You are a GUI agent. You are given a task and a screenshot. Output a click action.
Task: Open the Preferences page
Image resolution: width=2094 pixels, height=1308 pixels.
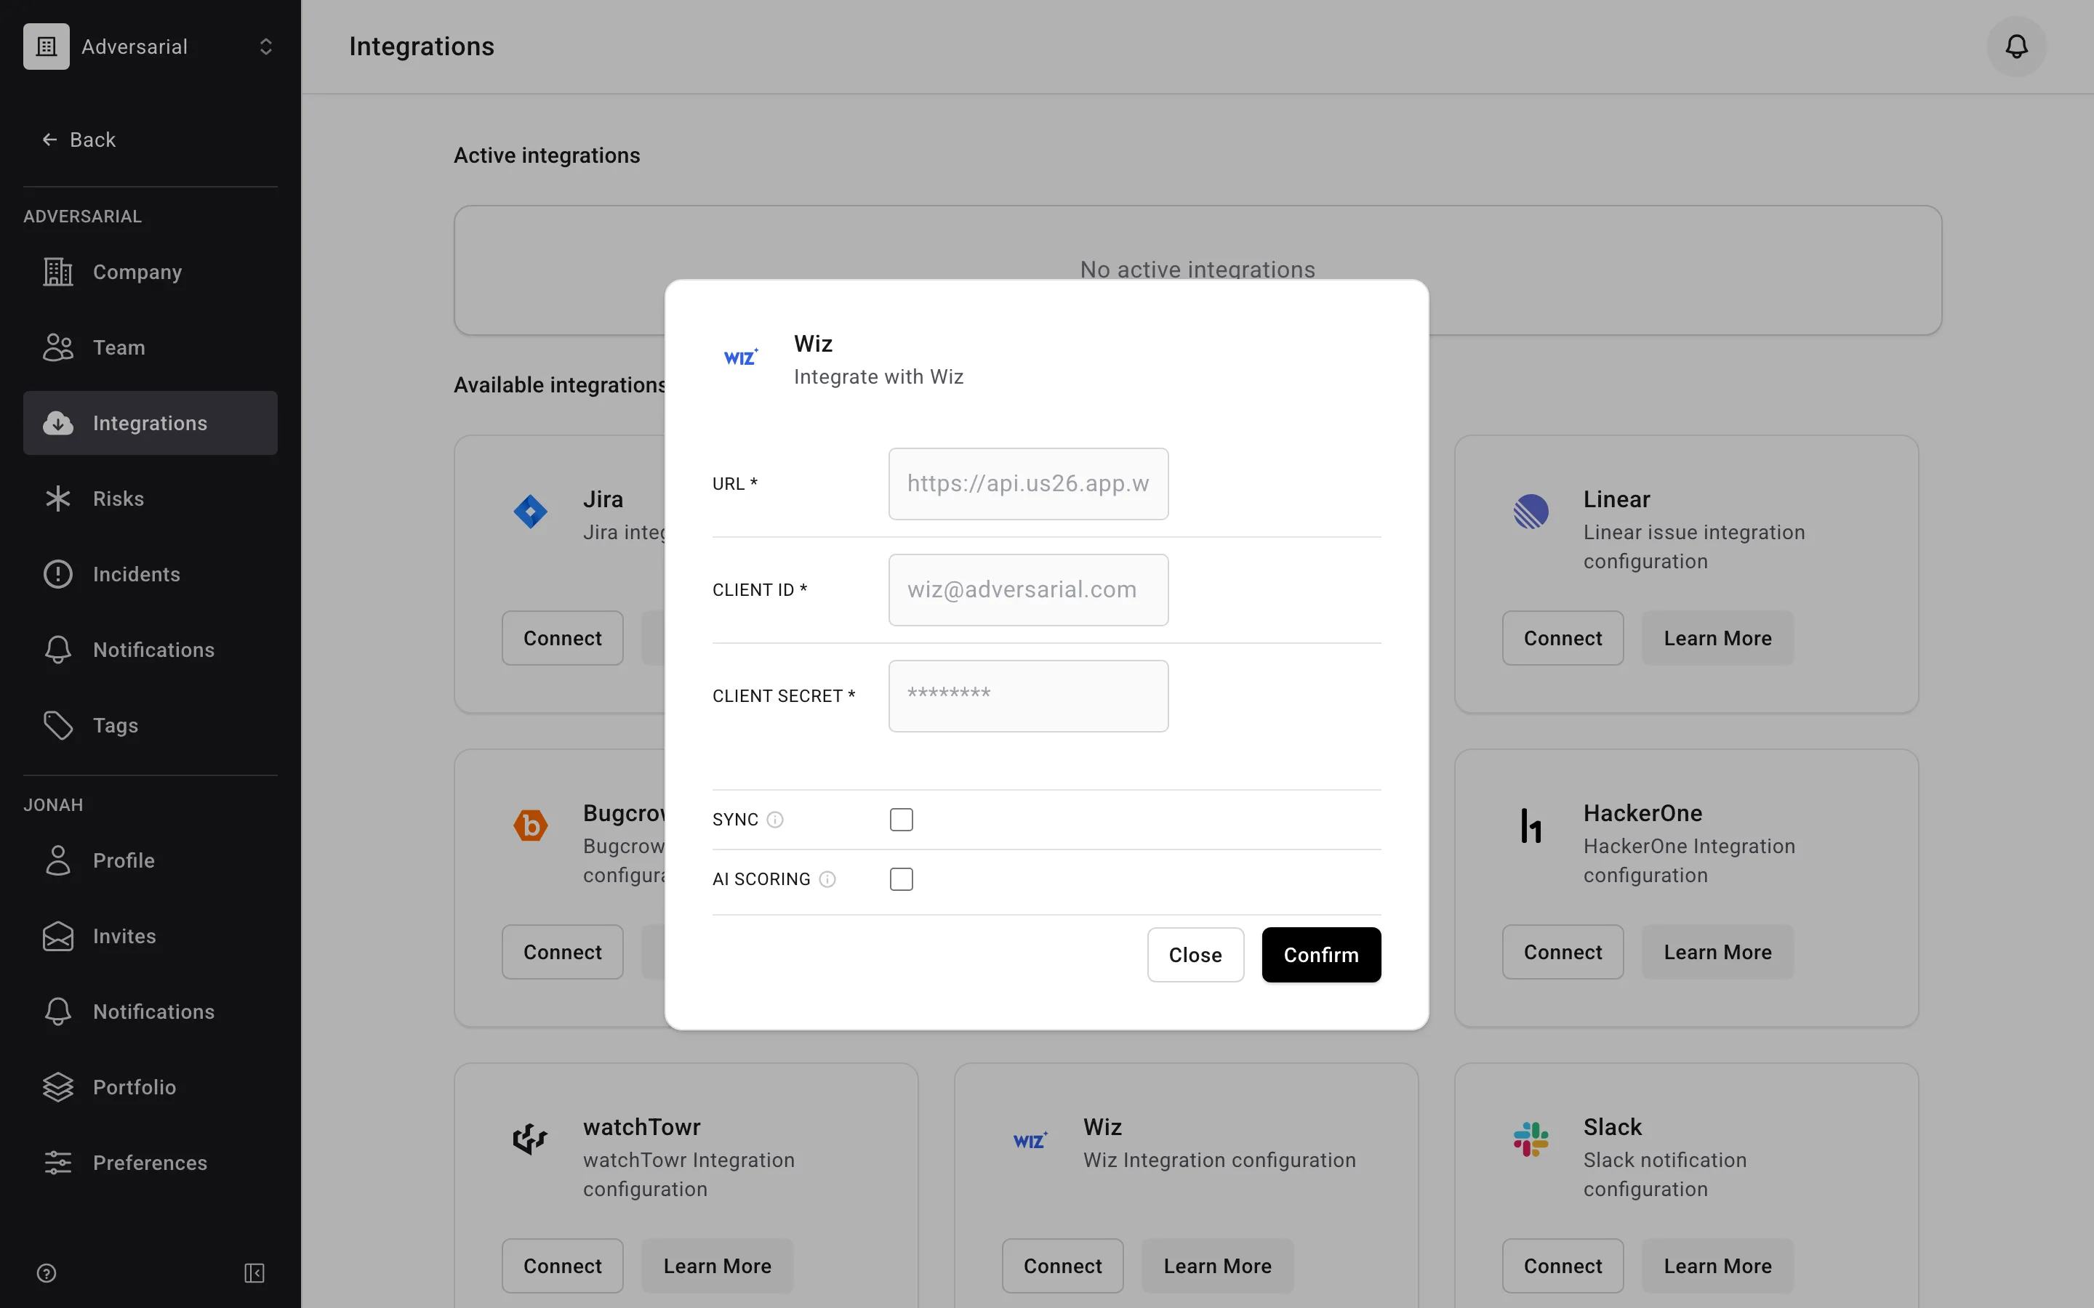tap(151, 1163)
